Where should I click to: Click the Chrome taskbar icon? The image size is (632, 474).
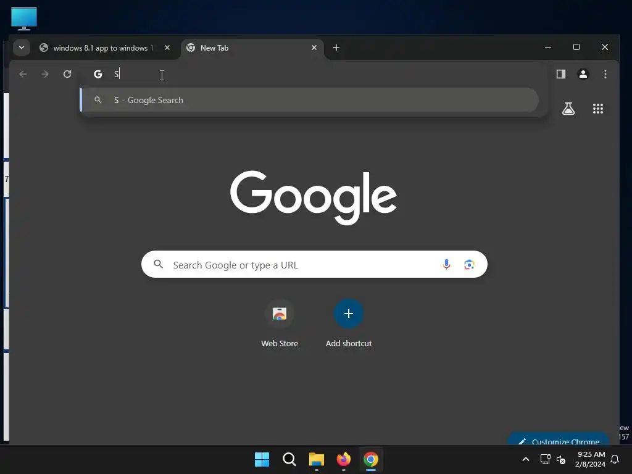click(371, 459)
